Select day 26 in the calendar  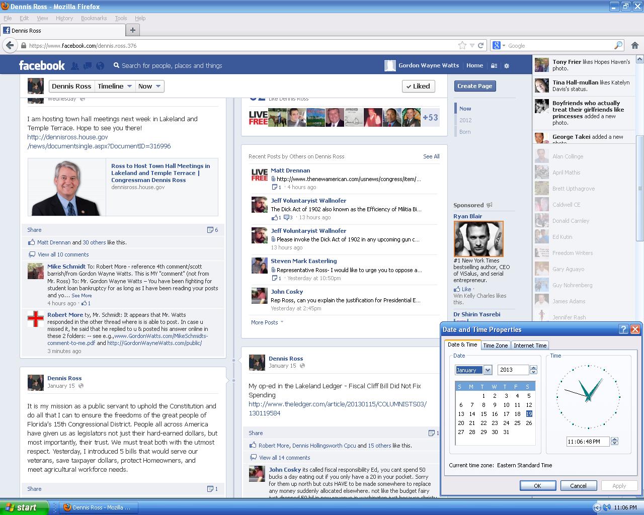[x=529, y=423]
